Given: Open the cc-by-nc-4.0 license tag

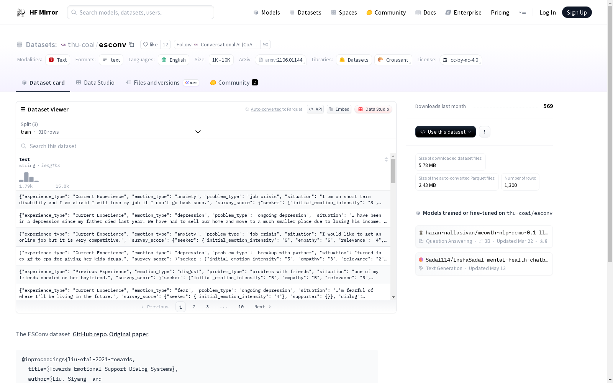Looking at the screenshot, I should pyautogui.click(x=461, y=60).
